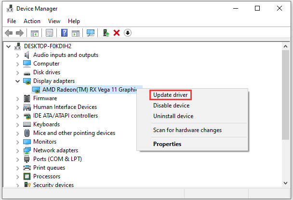Click the Keyboards icon
The image size is (293, 200).
(x=27, y=124)
